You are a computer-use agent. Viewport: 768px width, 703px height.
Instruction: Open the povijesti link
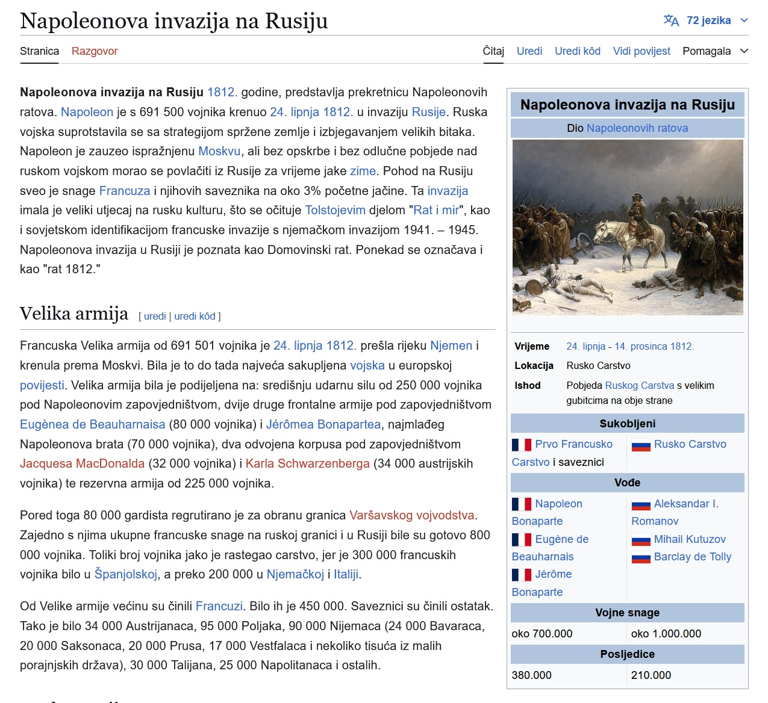coord(42,385)
